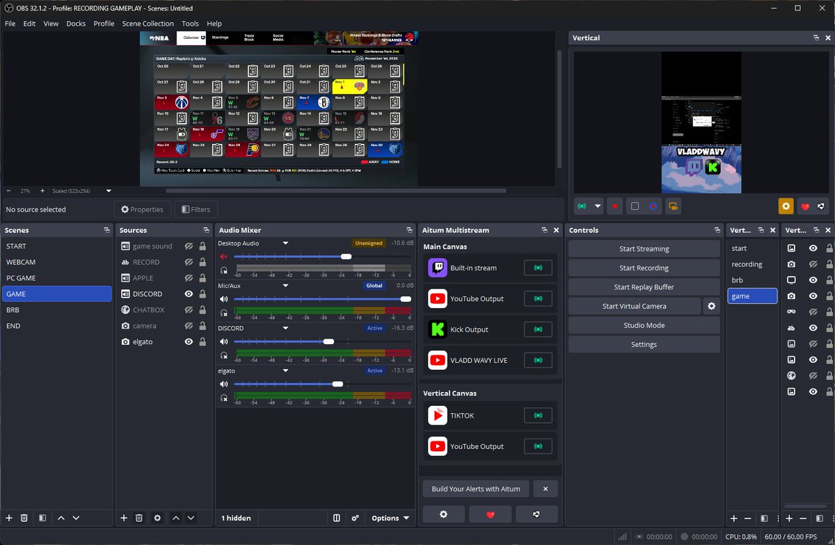Click Start Replay Buffer
This screenshot has height=545, width=835.
pyautogui.click(x=644, y=287)
